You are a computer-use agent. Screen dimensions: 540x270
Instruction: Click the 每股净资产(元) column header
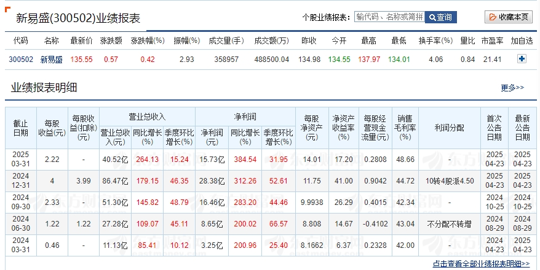point(312,128)
